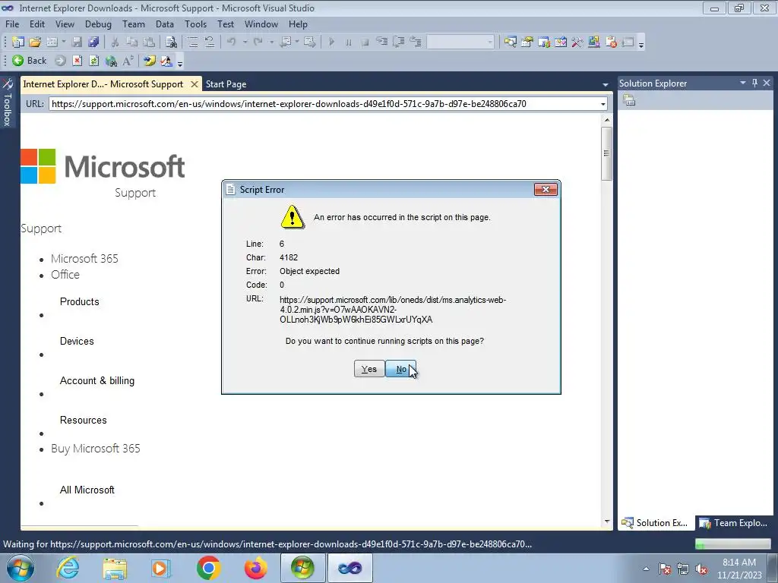Open the Toolbox wrench and hammer icon
The image size is (778, 583).
coord(577,43)
